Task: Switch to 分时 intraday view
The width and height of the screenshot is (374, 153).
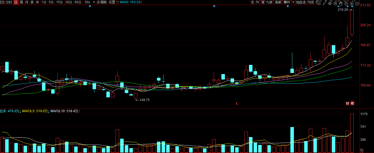Action: coord(9,2)
